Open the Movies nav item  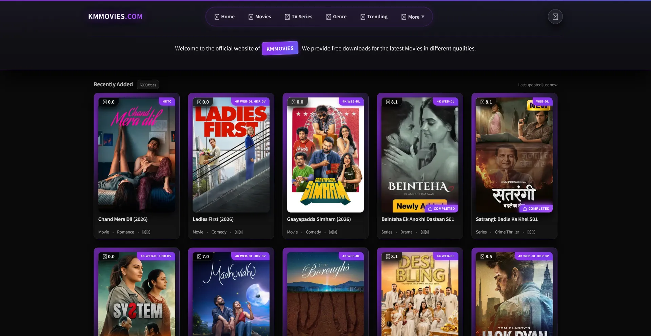[x=260, y=17]
